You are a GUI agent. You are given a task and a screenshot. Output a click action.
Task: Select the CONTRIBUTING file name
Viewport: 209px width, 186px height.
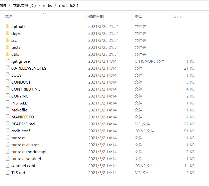click(x=26, y=89)
